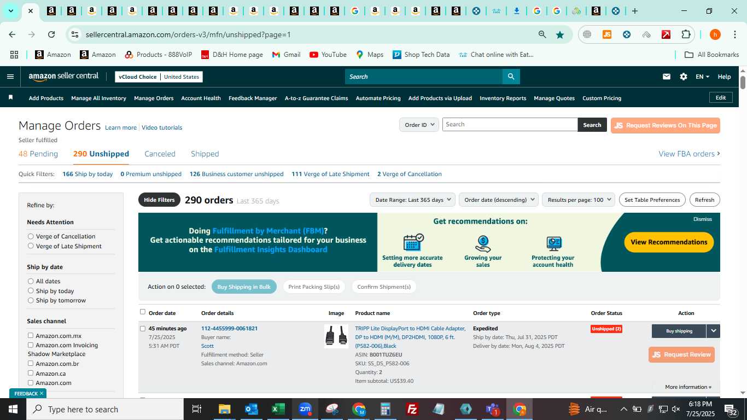This screenshot has height=420, width=747.
Task: Open FileZilla from the taskbar
Action: tap(412, 409)
